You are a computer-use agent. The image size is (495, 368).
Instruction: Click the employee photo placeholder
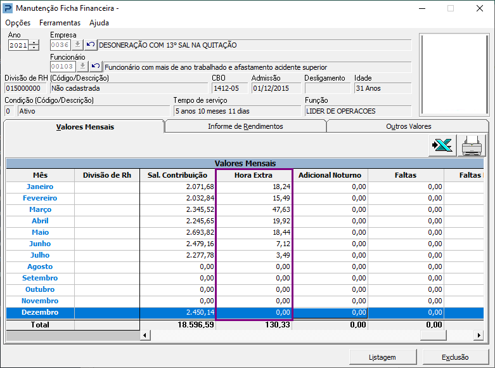pyautogui.click(x=454, y=74)
